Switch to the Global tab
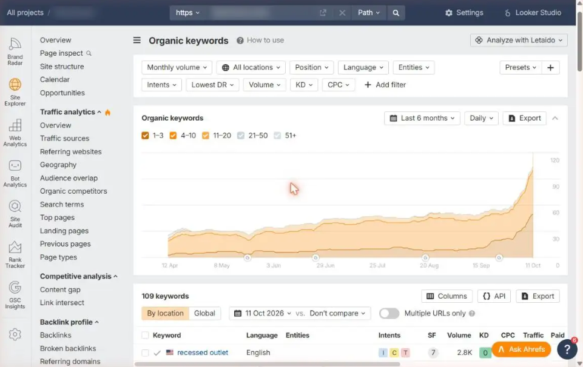Image resolution: width=583 pixels, height=367 pixels. click(204, 313)
